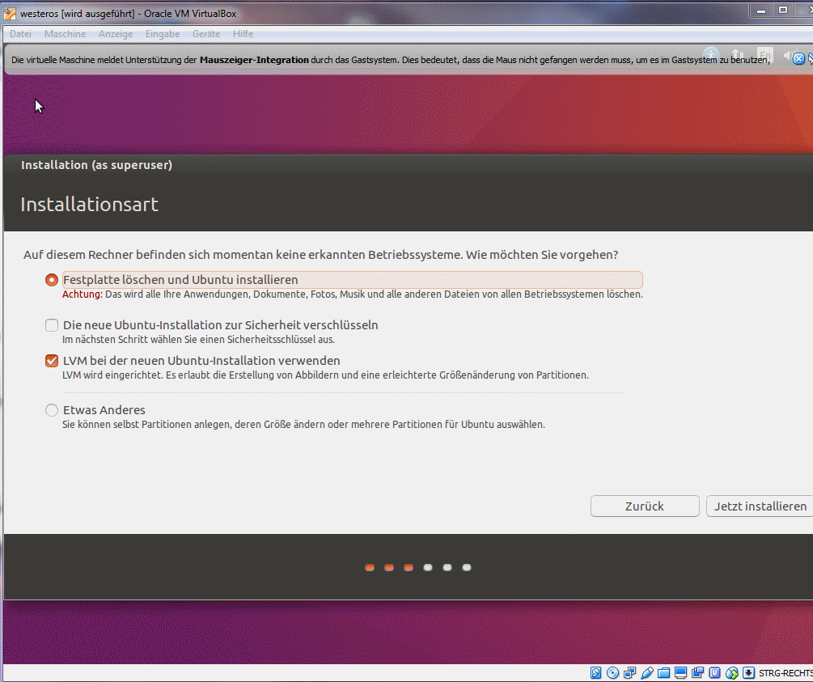Click the CPU virtualization chip icon
This screenshot has height=682, width=813.
714,673
